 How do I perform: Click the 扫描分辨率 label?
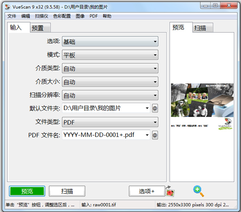click(x=45, y=95)
